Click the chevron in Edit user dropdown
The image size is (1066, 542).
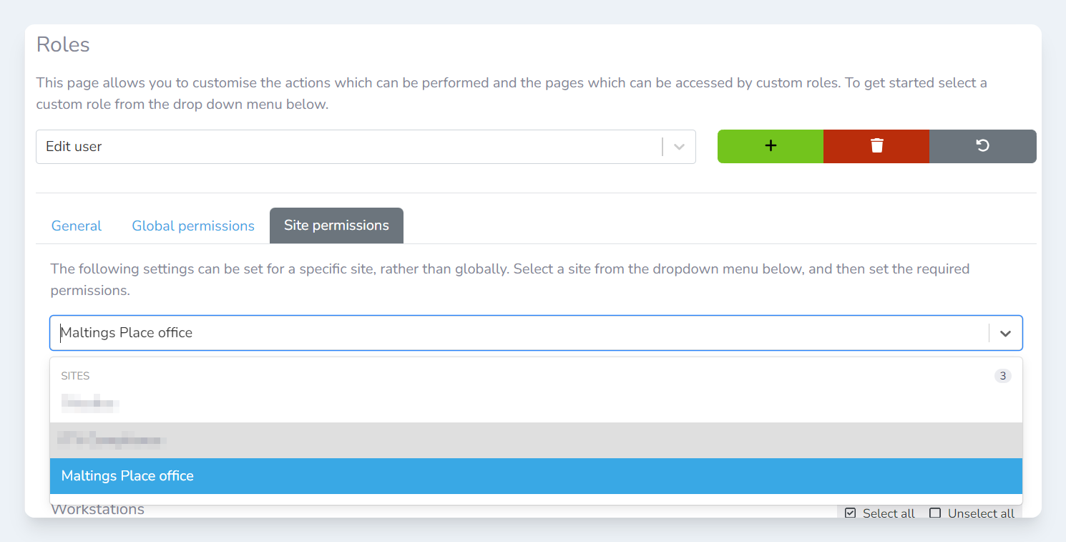pos(680,147)
